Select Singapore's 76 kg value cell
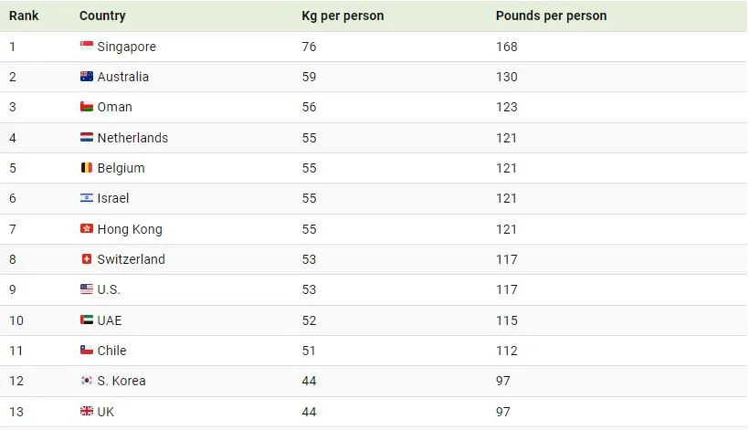Image resolution: width=749 pixels, height=430 pixels. [309, 47]
